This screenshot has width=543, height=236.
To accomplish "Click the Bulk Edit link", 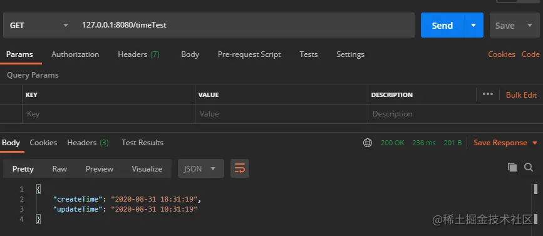I will (521, 95).
